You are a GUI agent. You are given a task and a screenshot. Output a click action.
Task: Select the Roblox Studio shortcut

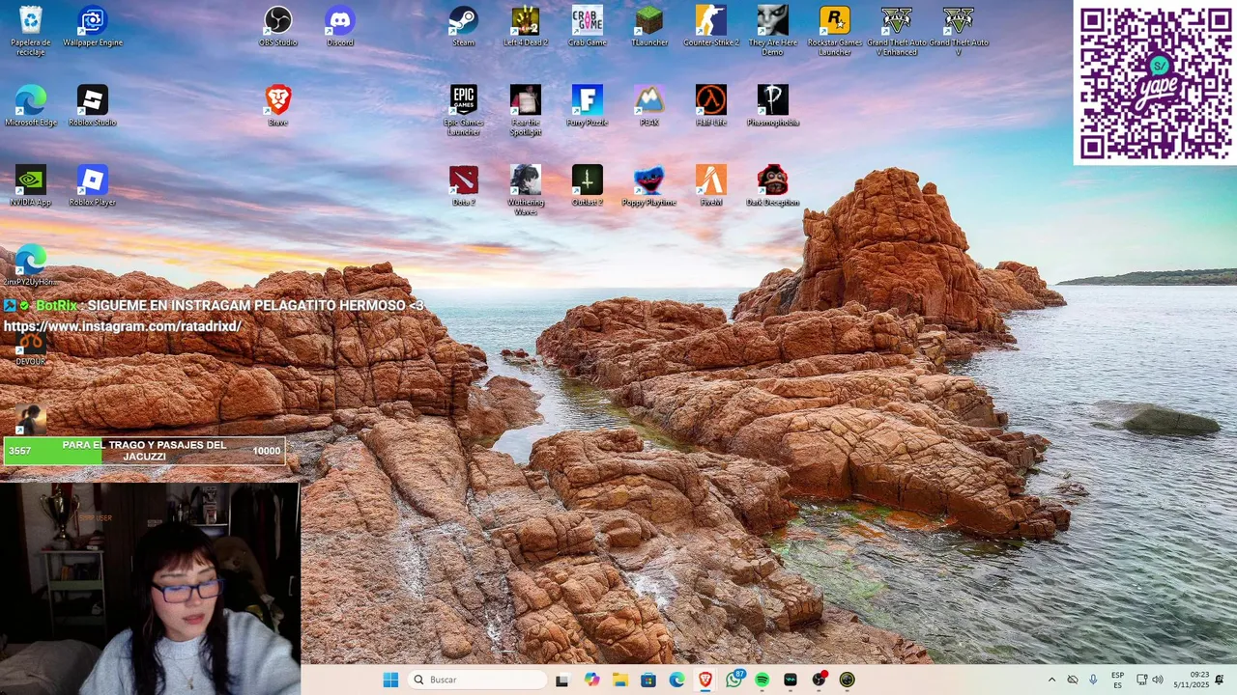click(x=93, y=106)
